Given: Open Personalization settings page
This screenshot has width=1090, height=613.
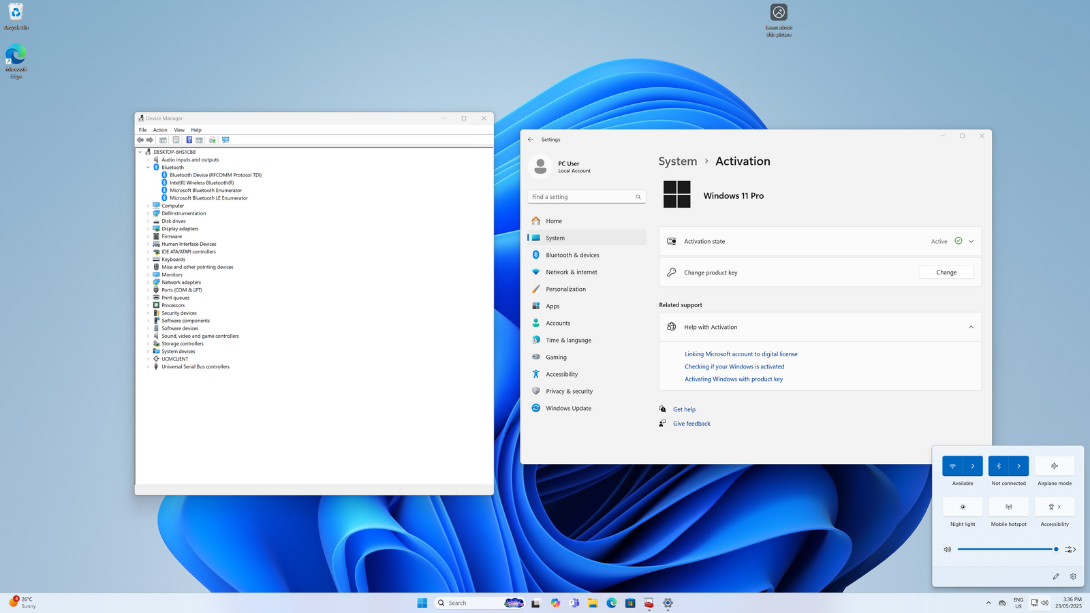Looking at the screenshot, I should coord(587,289).
